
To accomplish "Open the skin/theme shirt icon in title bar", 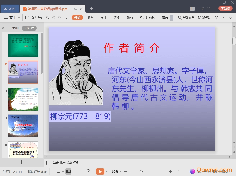I will pos(209,9).
